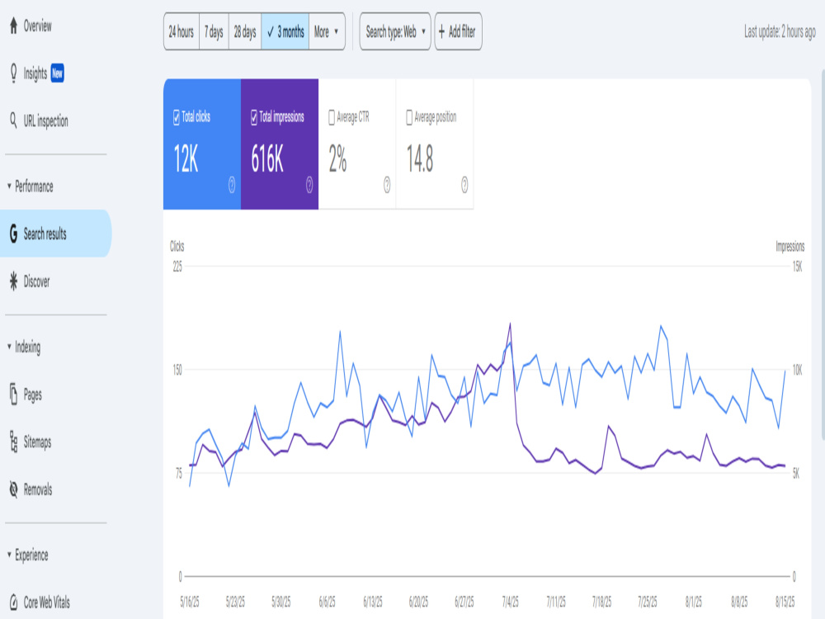Select the 24 hours date range
The image size is (825, 619).
(x=181, y=31)
